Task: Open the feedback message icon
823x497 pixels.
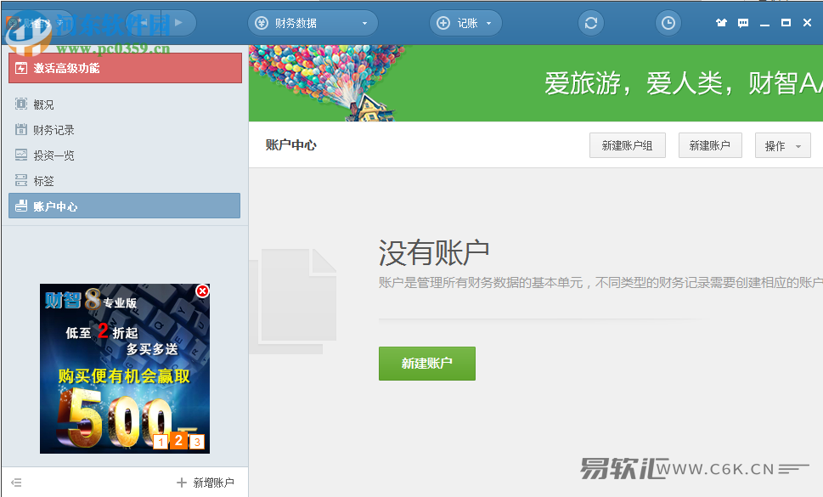Action: [x=743, y=23]
